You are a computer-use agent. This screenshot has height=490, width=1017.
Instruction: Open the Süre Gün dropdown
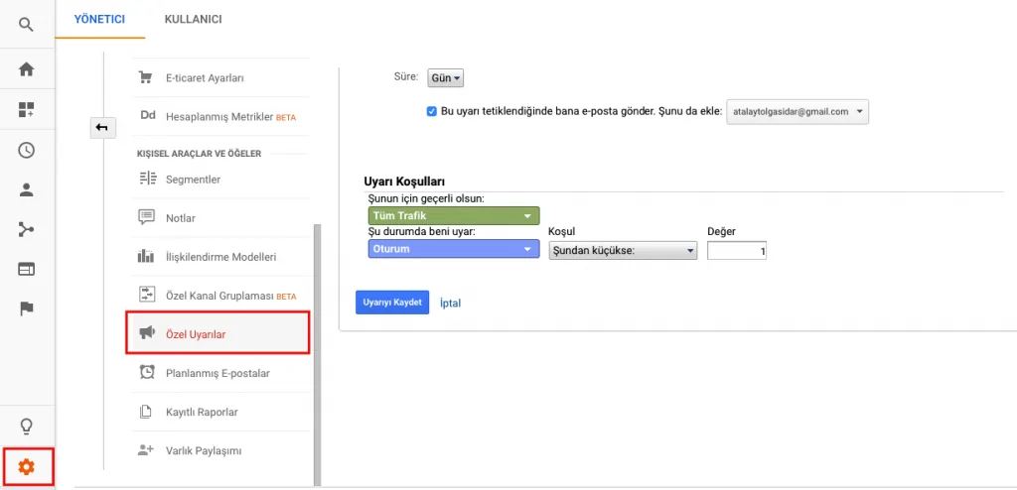click(x=446, y=77)
